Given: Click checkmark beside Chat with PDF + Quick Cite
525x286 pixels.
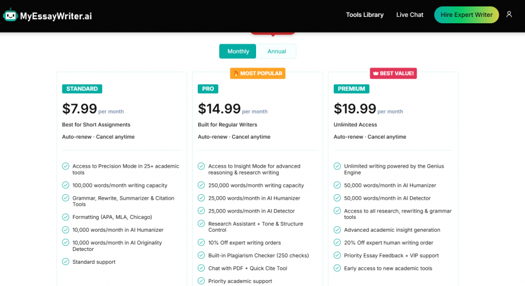Looking at the screenshot, I should 201,269.
